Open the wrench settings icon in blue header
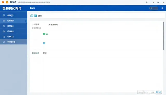The width and height of the screenshot is (166, 95). pyautogui.click(x=162, y=8)
